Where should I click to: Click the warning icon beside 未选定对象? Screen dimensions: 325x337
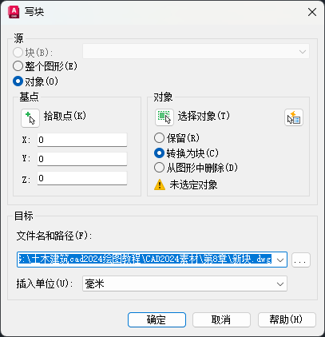(x=160, y=184)
